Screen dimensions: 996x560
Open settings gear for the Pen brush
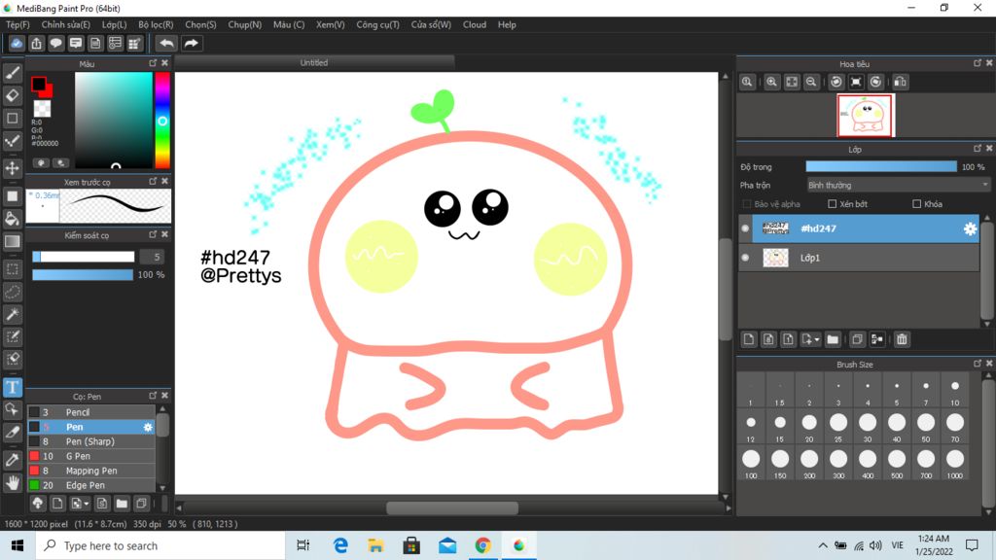pyautogui.click(x=148, y=428)
